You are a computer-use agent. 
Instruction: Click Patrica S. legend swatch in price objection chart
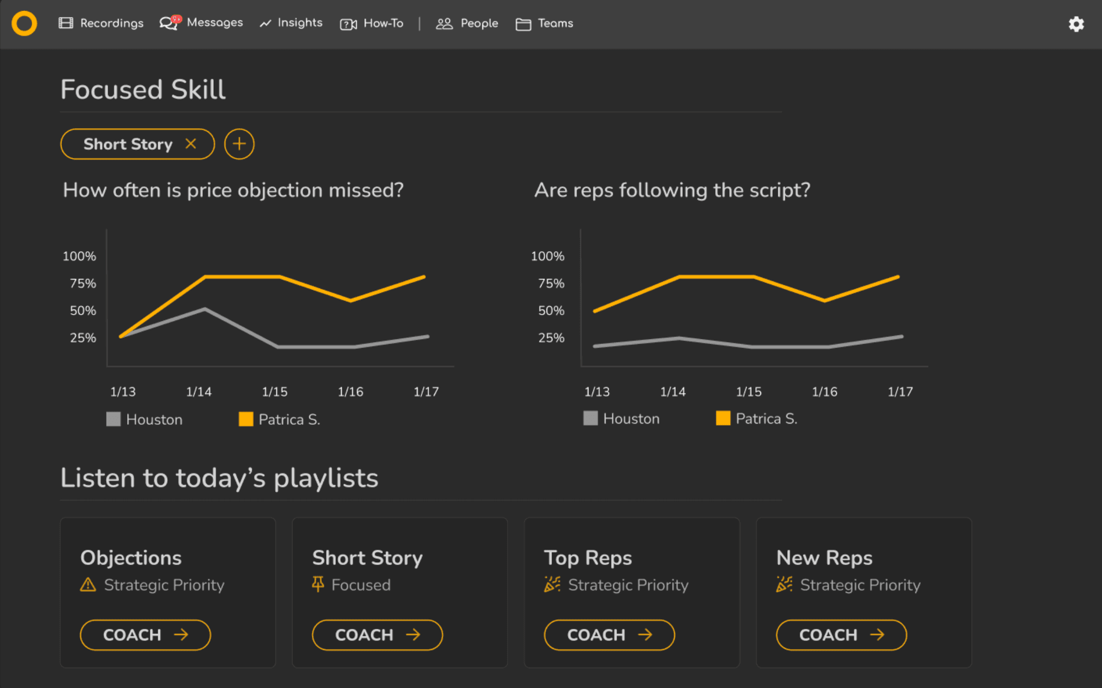click(246, 419)
